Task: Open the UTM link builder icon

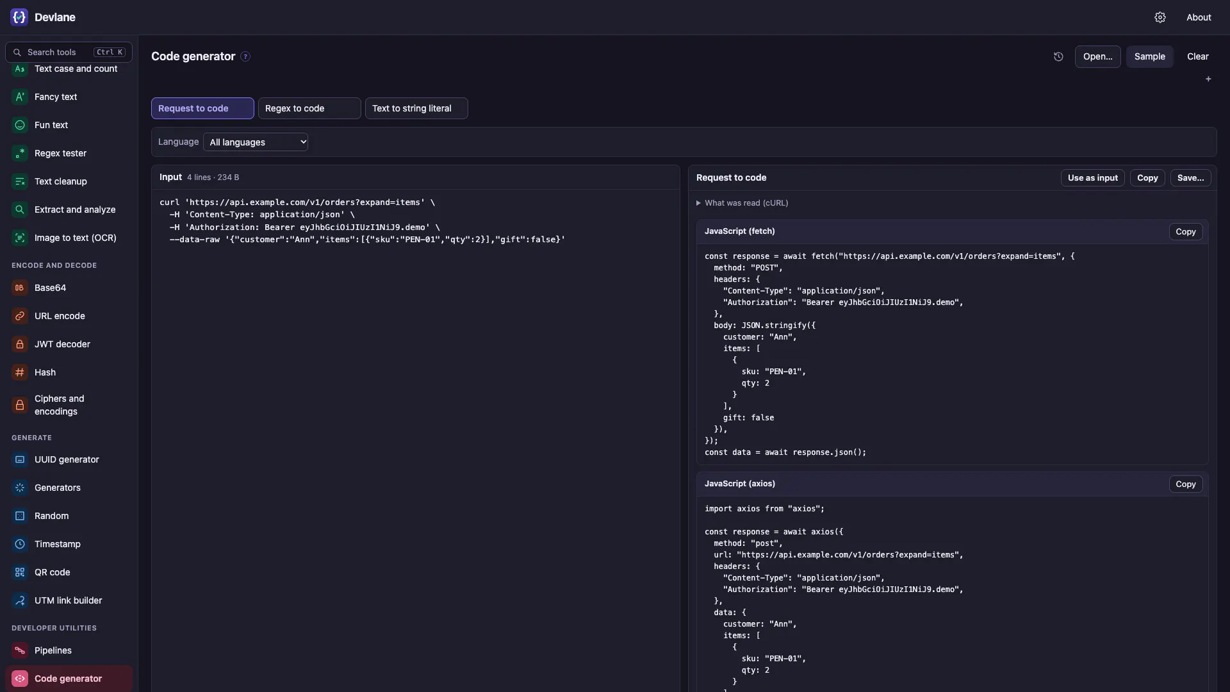Action: (x=20, y=600)
